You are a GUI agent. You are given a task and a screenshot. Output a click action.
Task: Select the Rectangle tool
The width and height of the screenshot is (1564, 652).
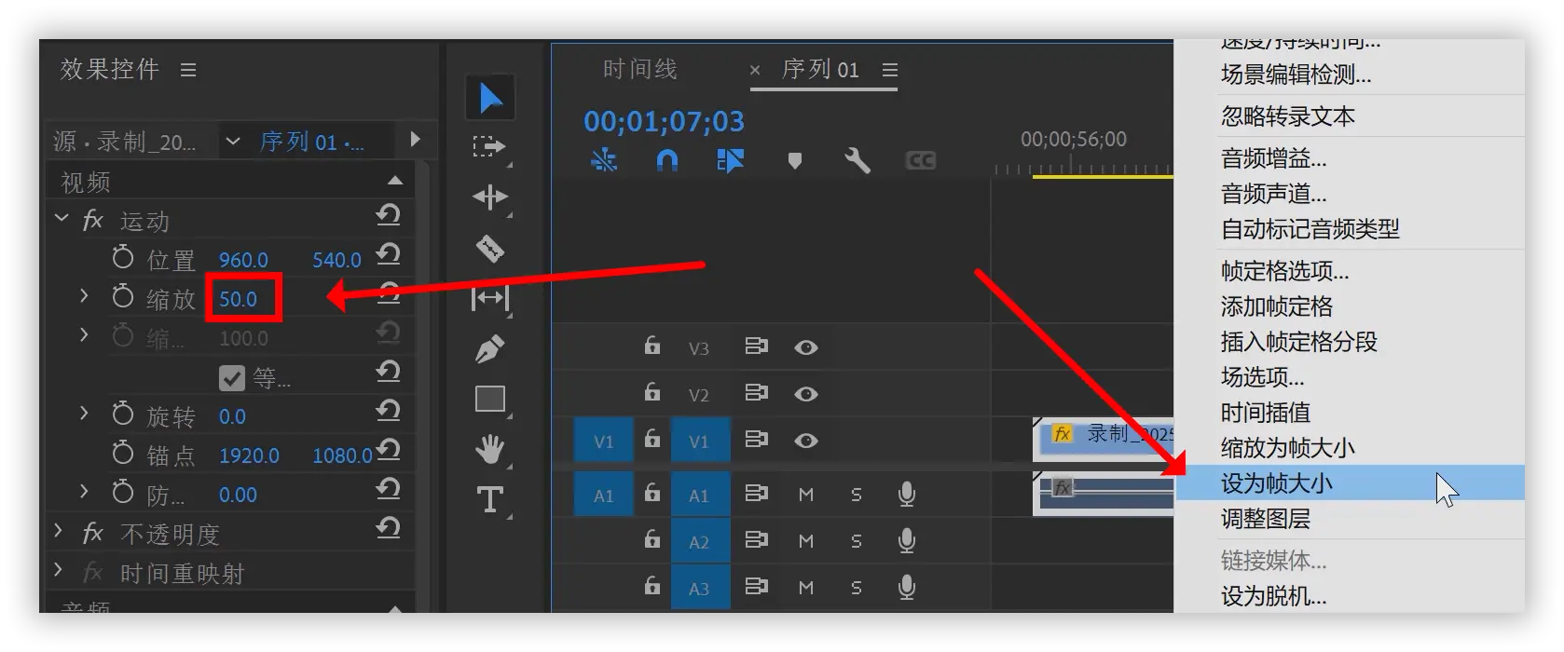click(490, 399)
